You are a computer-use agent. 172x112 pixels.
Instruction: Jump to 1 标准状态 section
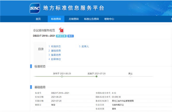[55, 47]
